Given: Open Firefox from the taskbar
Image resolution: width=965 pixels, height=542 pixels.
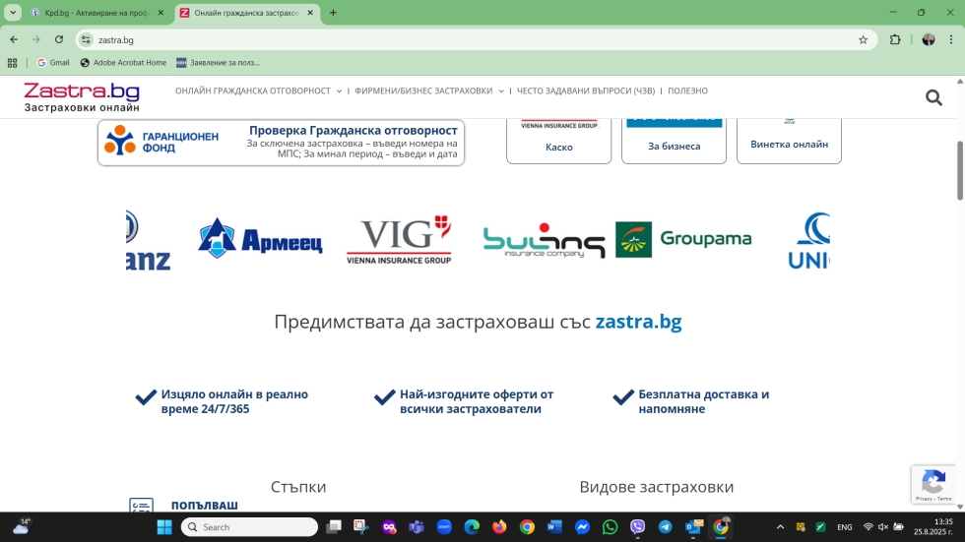Looking at the screenshot, I should [499, 527].
